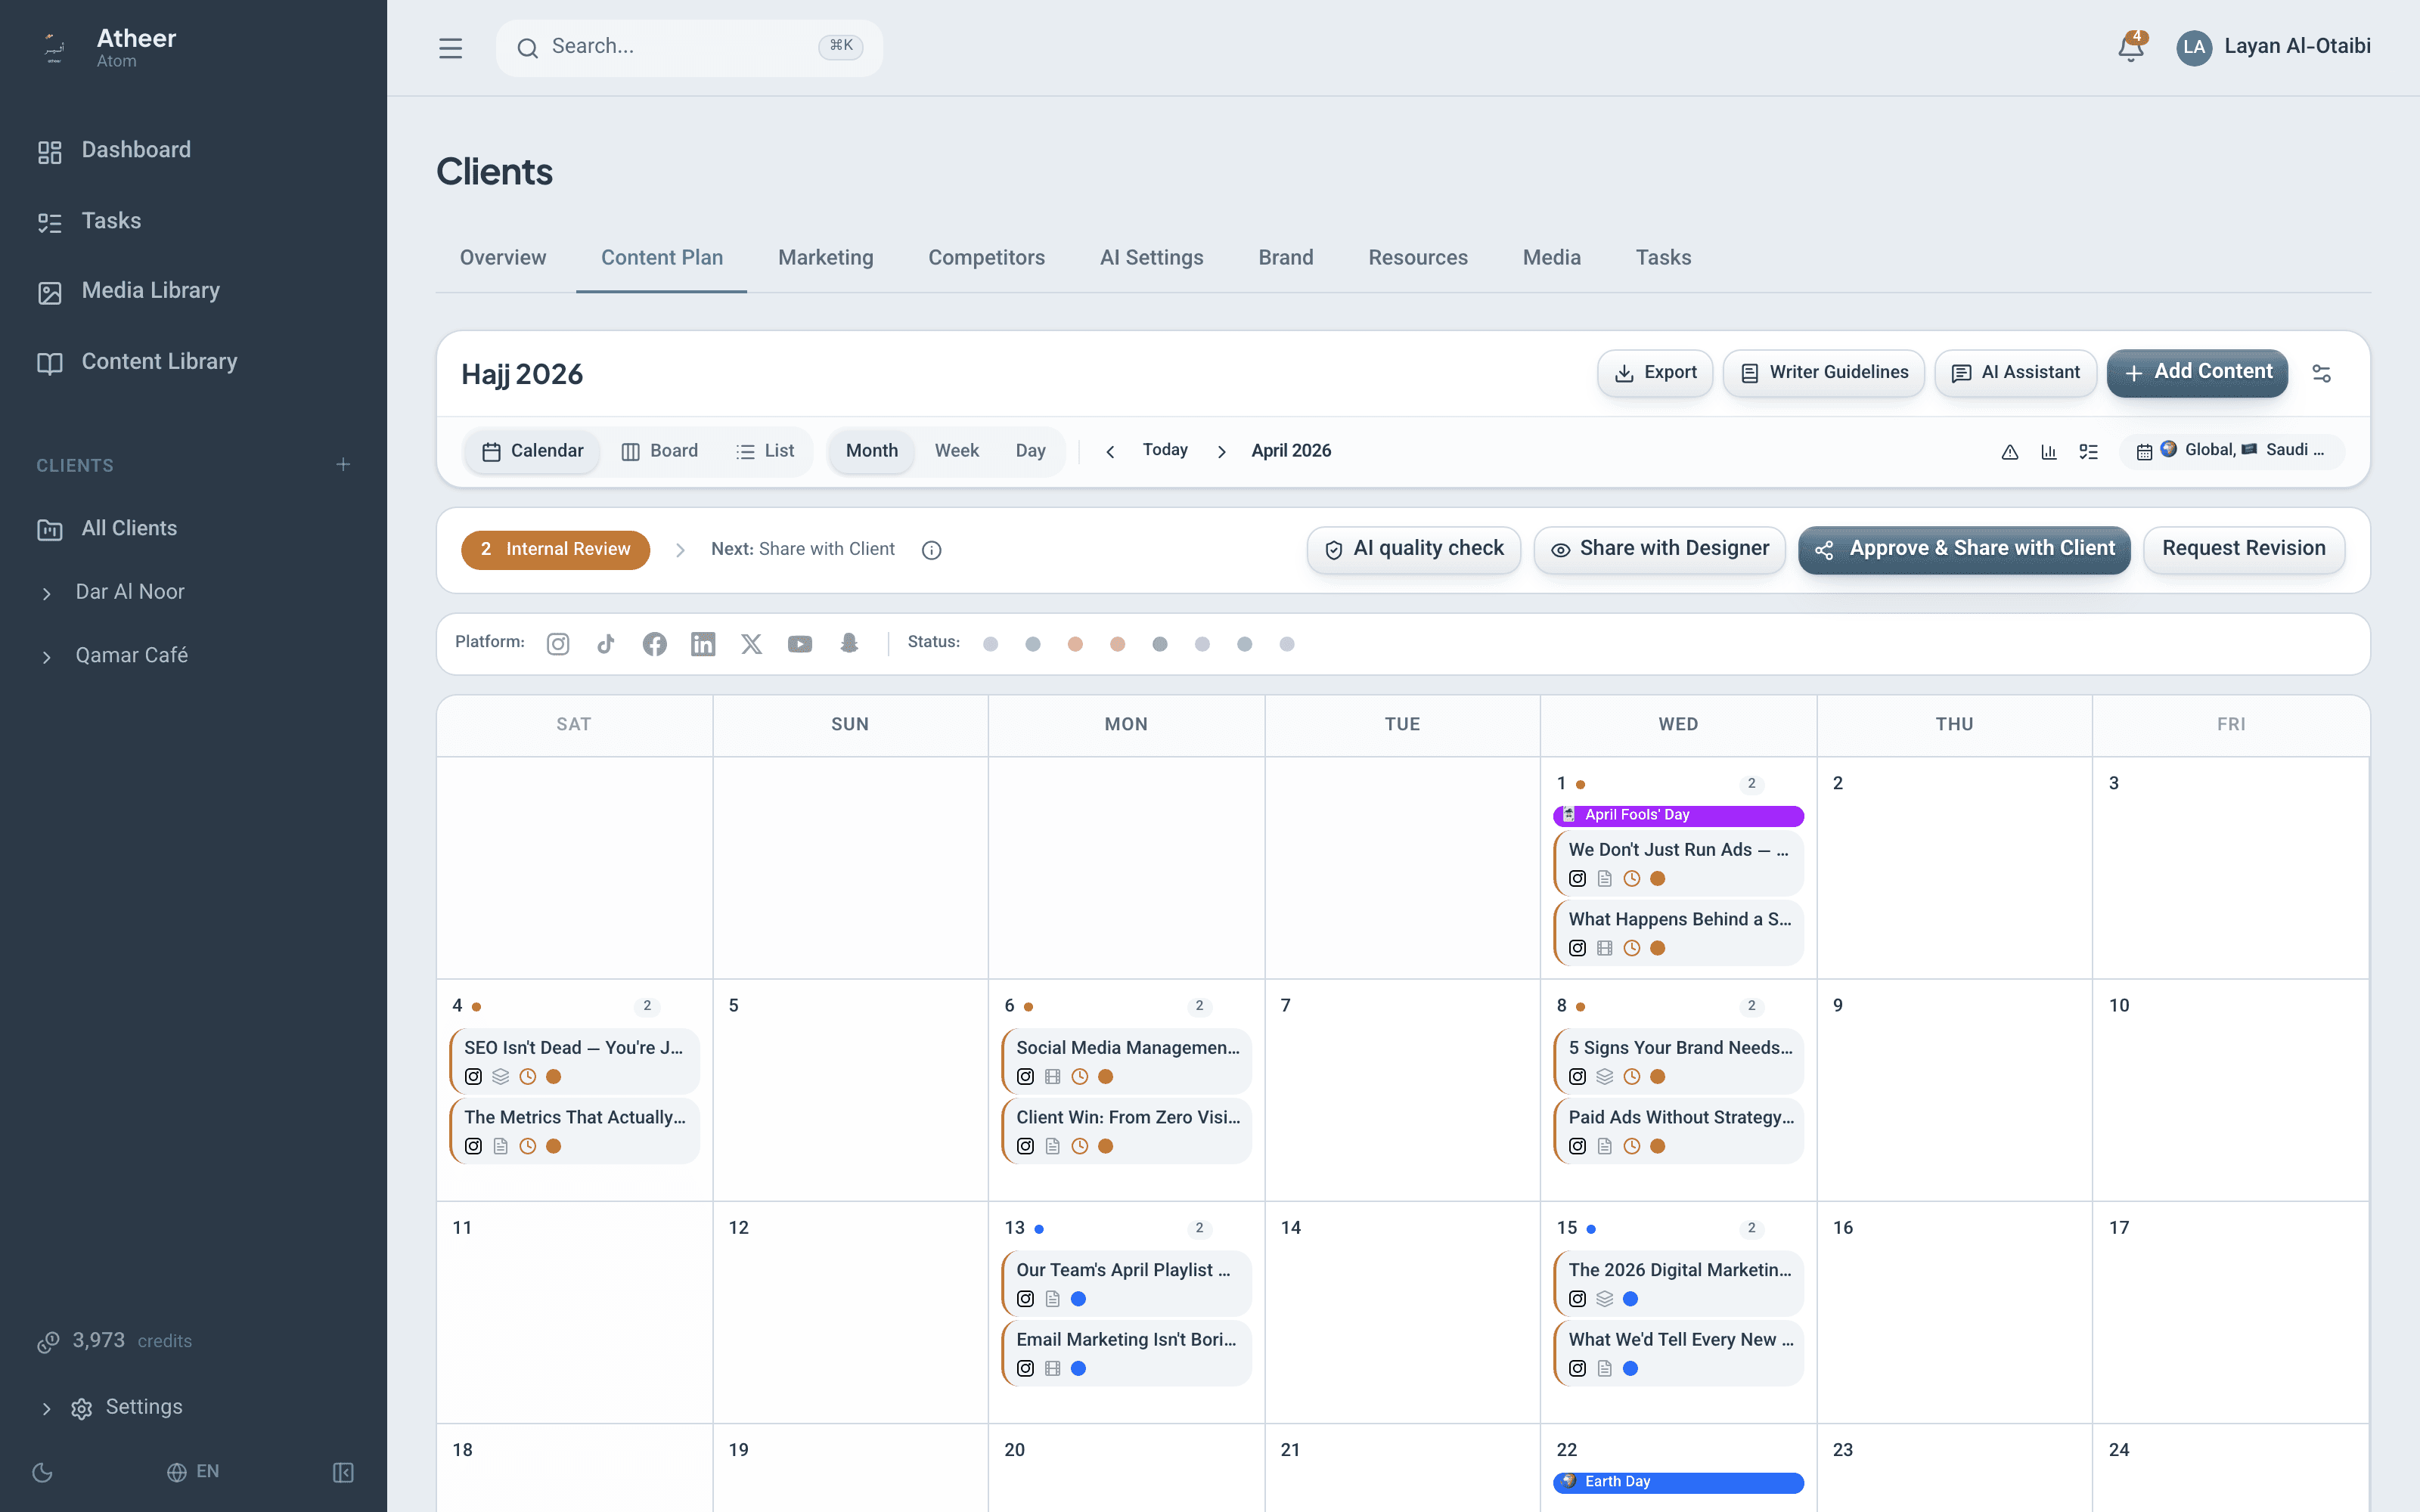Open the notifications bell
The image size is (2420, 1512).
tap(2130, 47)
